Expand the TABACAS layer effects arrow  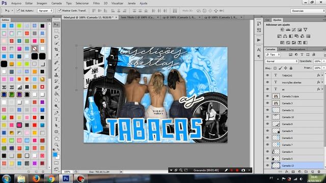click(322, 75)
